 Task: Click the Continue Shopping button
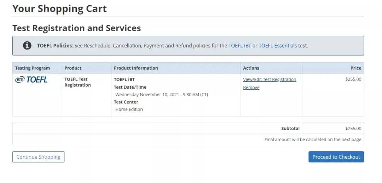[x=39, y=157]
